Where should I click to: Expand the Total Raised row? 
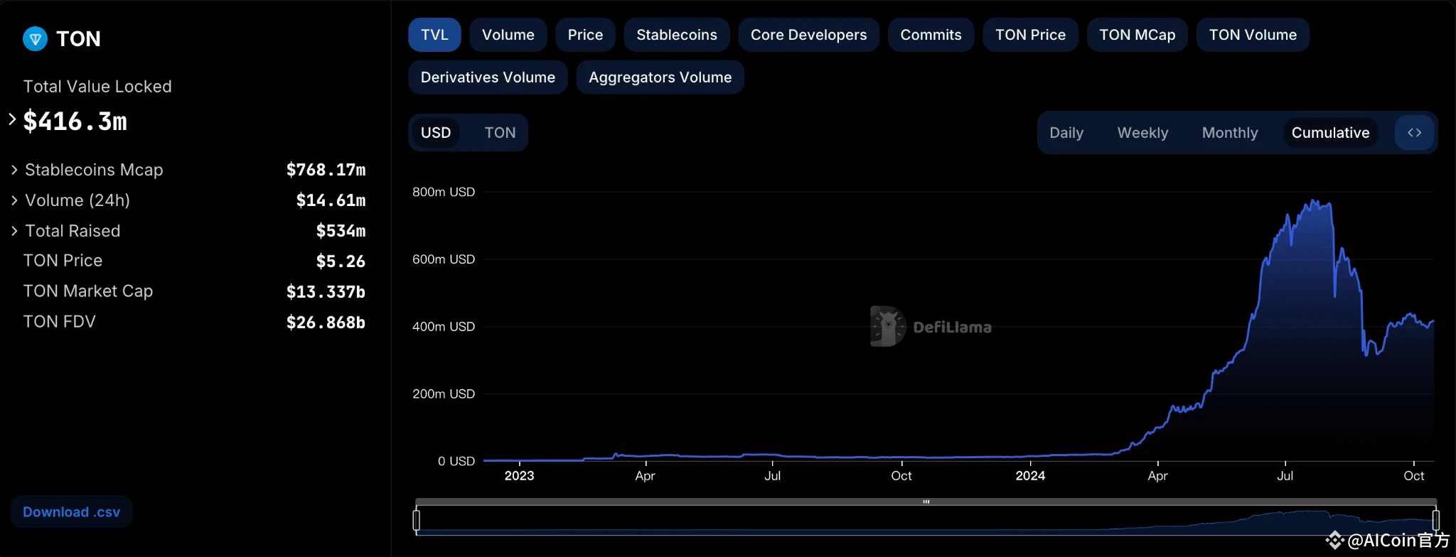pos(188,231)
